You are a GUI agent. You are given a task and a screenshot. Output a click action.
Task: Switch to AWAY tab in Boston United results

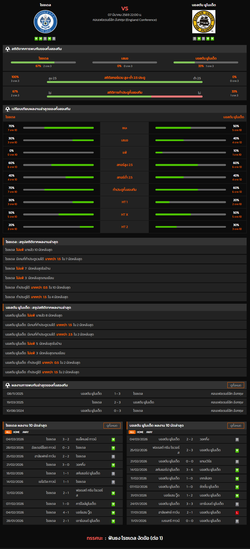(x=149, y=432)
